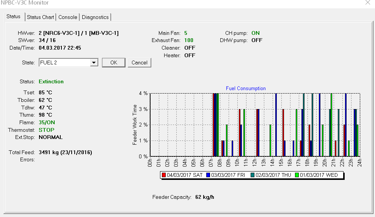Screen dimensions: 375x217
Task: Open the Console tab
Action: 68,17
